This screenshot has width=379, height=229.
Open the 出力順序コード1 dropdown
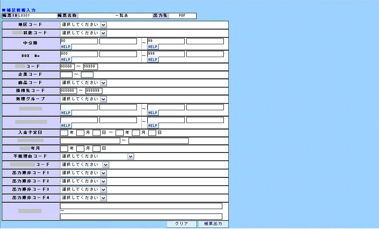[x=83, y=173]
